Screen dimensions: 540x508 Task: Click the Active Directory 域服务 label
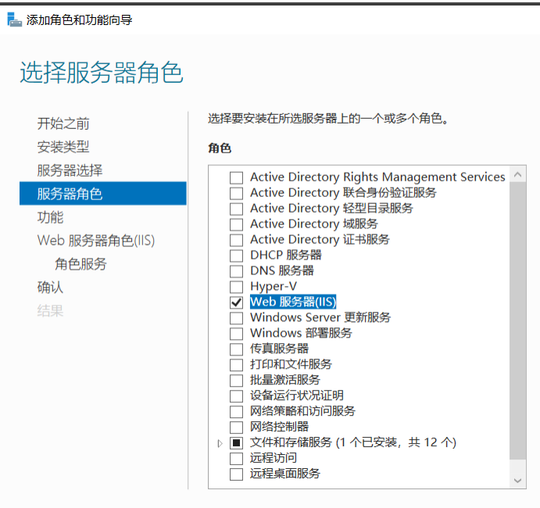pos(314,224)
